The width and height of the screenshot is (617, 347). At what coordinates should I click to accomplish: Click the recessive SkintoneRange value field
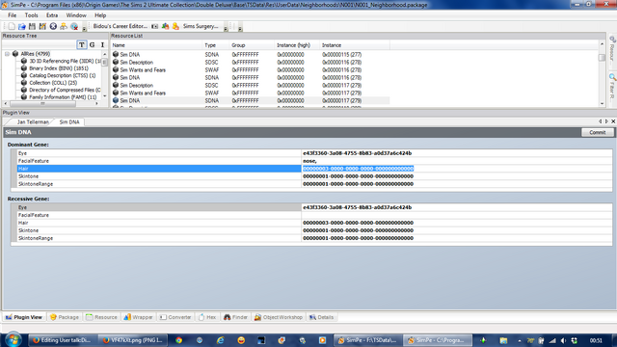click(456, 238)
